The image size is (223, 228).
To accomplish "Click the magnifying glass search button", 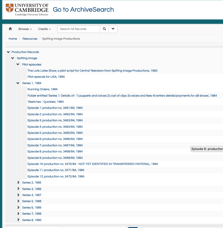I will click(104, 29).
